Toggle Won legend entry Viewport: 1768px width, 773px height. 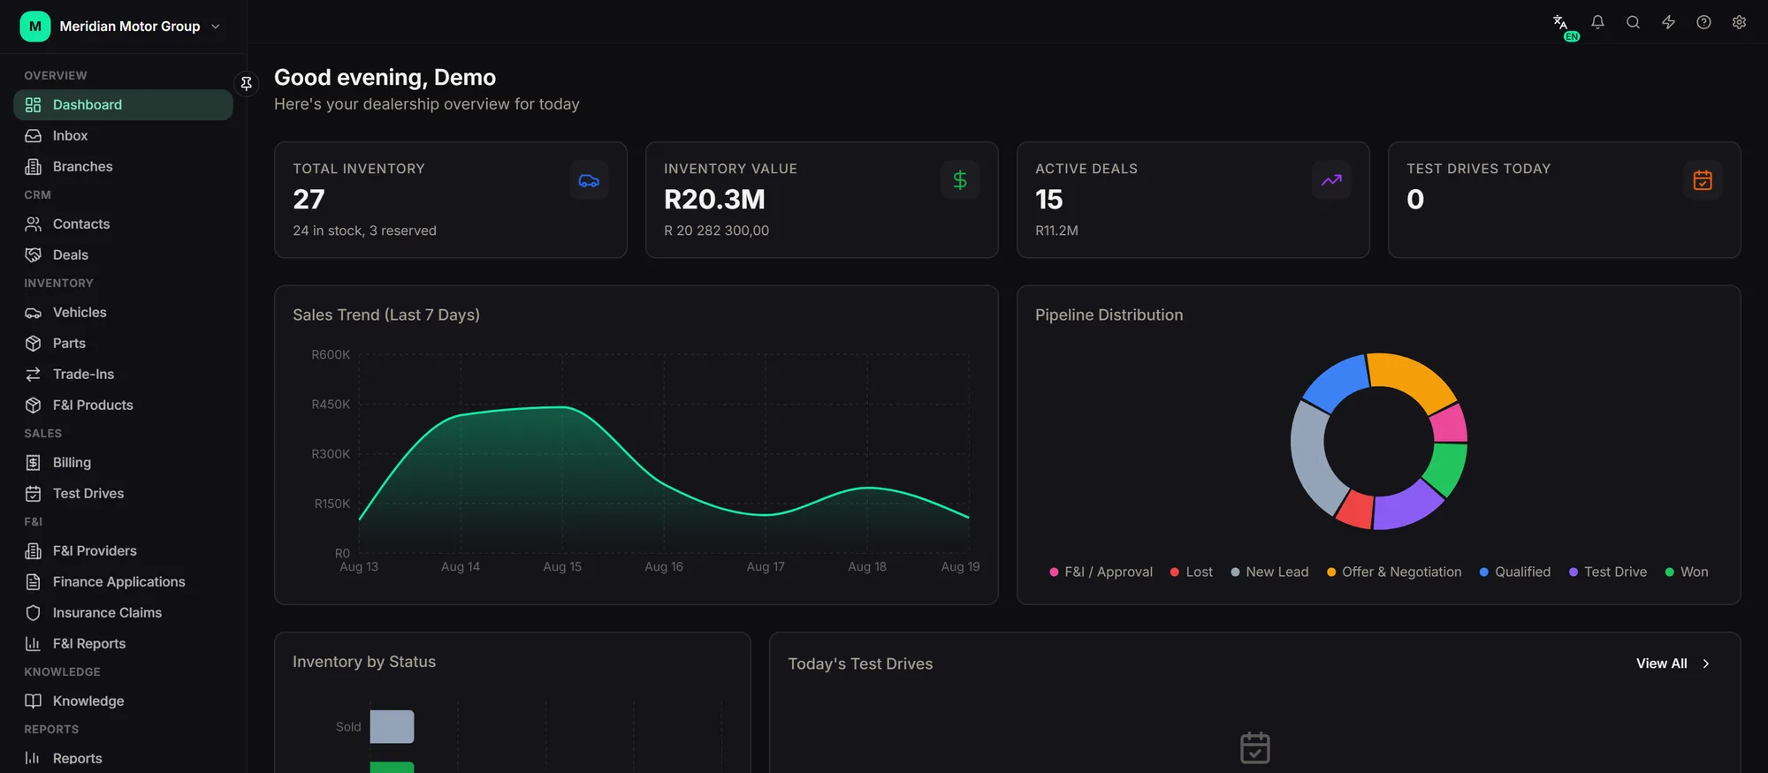[x=1687, y=572]
